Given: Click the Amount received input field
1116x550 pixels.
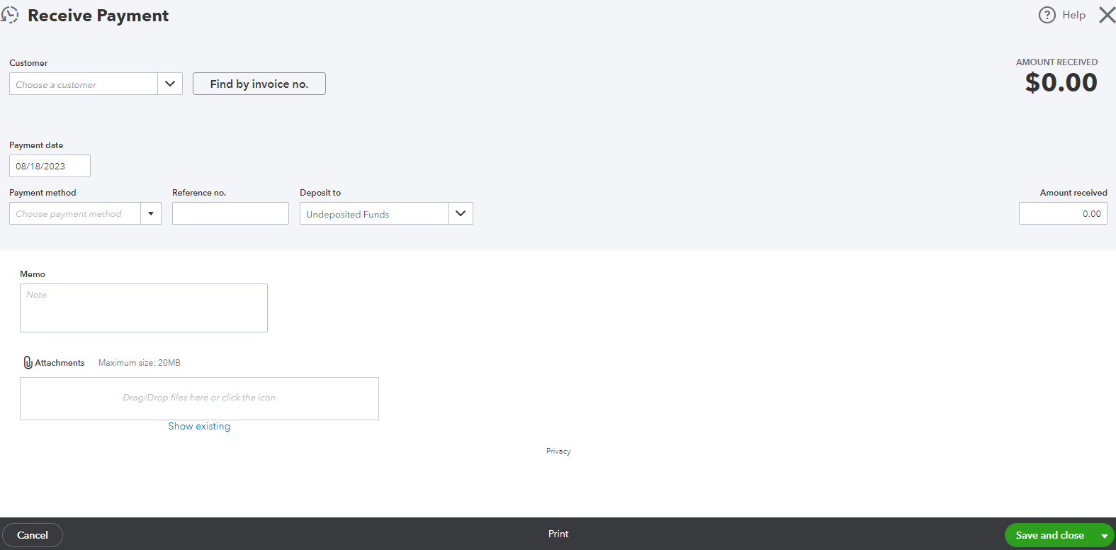Looking at the screenshot, I should click(x=1063, y=213).
